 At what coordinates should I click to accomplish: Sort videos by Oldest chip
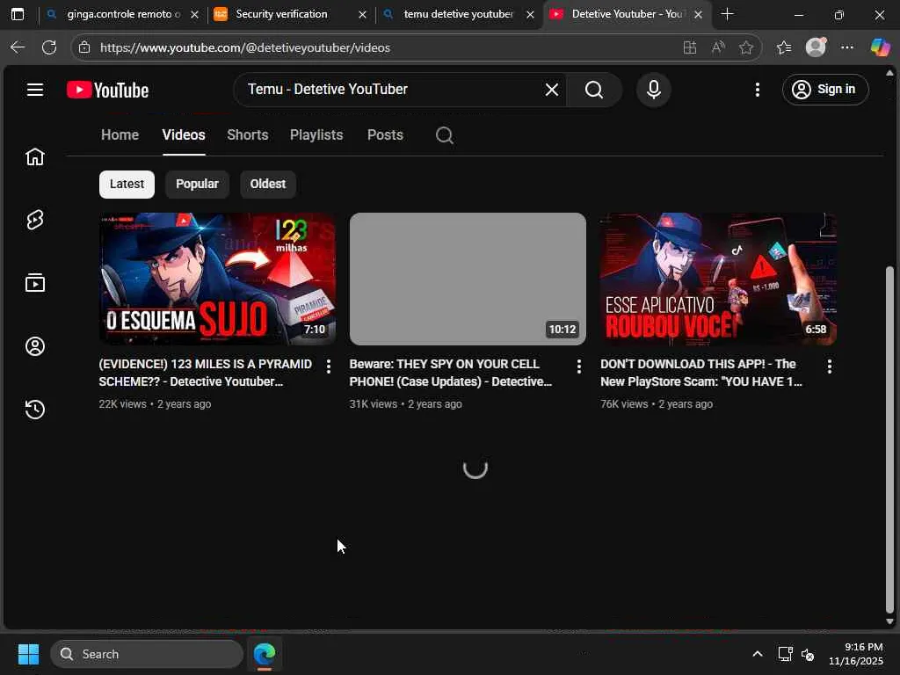coord(267,185)
